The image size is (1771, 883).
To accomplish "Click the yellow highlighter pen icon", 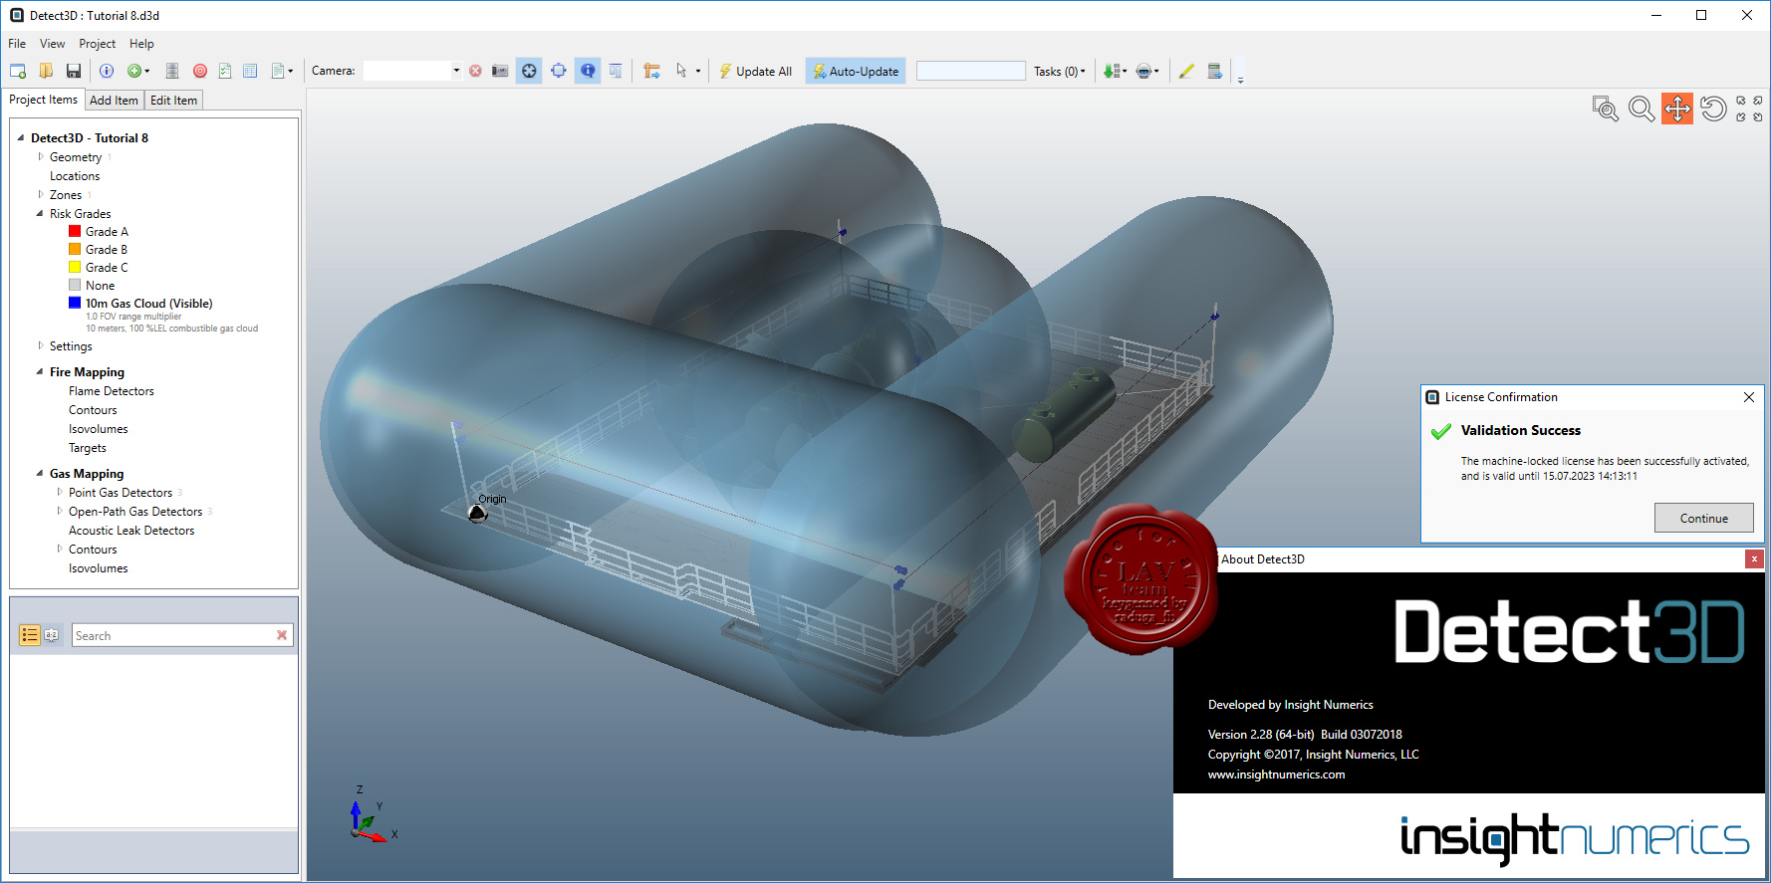I will [x=1186, y=71].
